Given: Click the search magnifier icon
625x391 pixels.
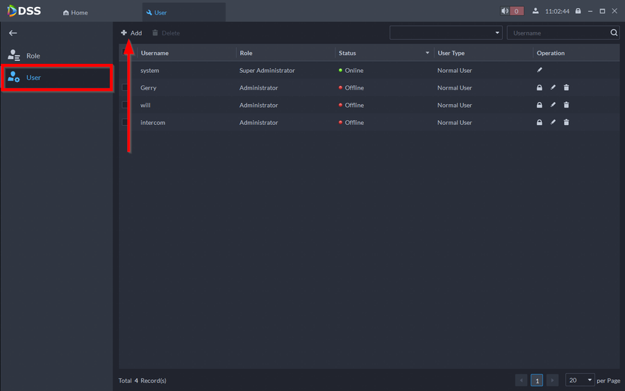Looking at the screenshot, I should [x=614, y=33].
